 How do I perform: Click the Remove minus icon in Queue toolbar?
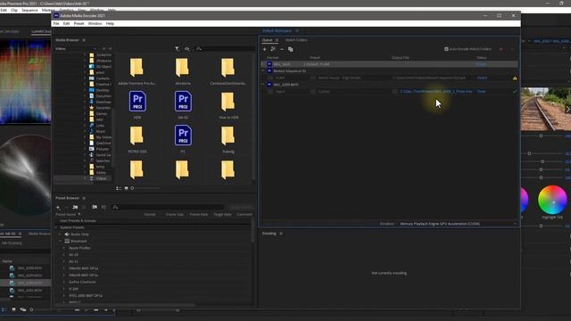click(282, 49)
